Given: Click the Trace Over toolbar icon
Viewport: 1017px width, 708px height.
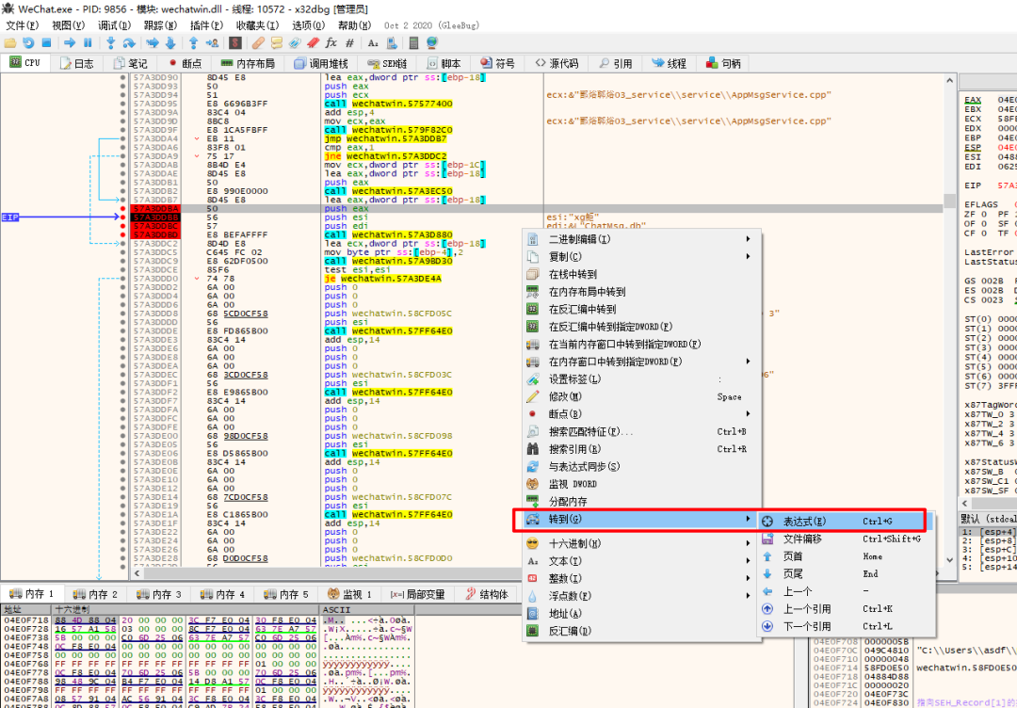Looking at the screenshot, I should [170, 42].
